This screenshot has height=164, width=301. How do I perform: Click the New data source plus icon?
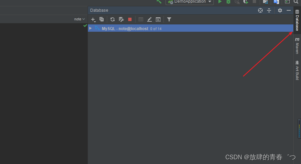[x=93, y=20]
